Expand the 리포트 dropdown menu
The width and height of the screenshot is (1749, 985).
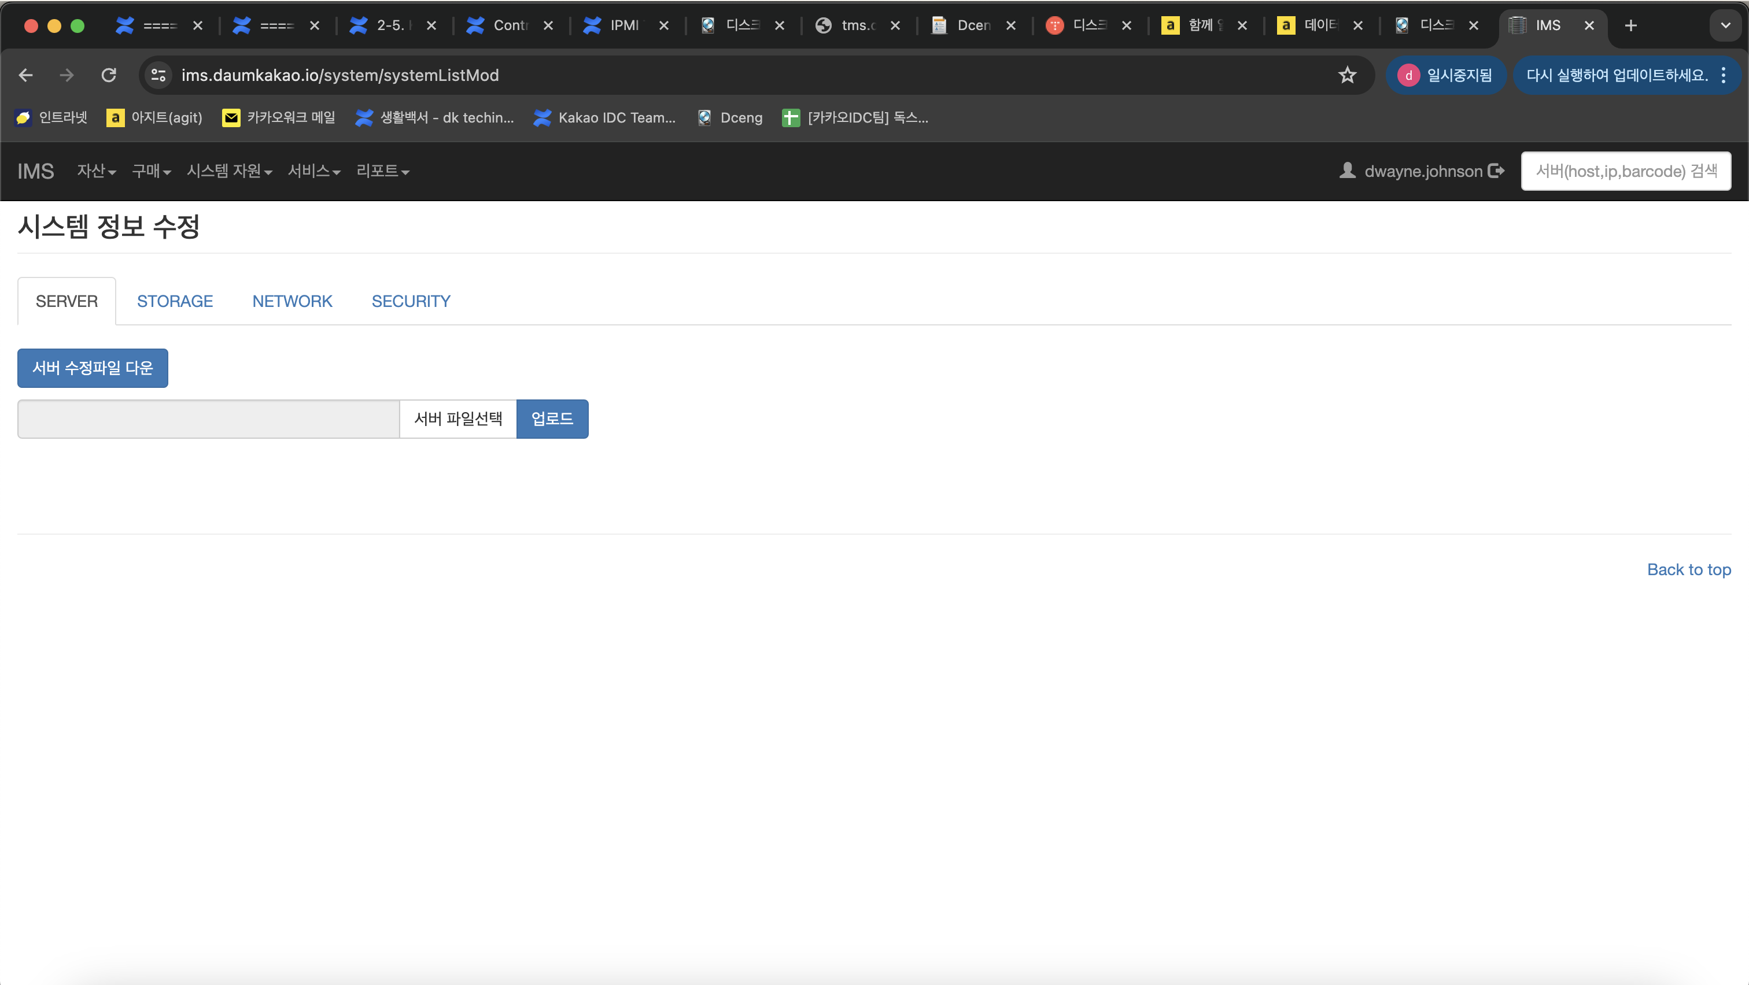[383, 171]
